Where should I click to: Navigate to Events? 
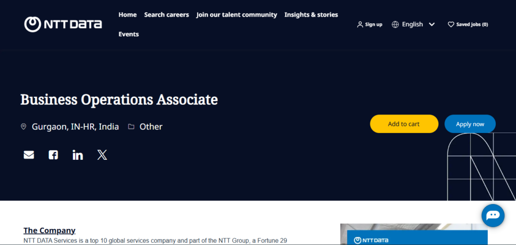pos(128,34)
